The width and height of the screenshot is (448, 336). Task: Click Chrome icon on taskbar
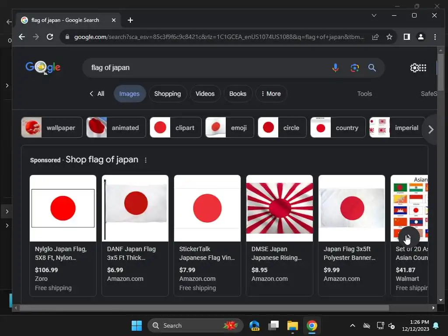[311, 325]
